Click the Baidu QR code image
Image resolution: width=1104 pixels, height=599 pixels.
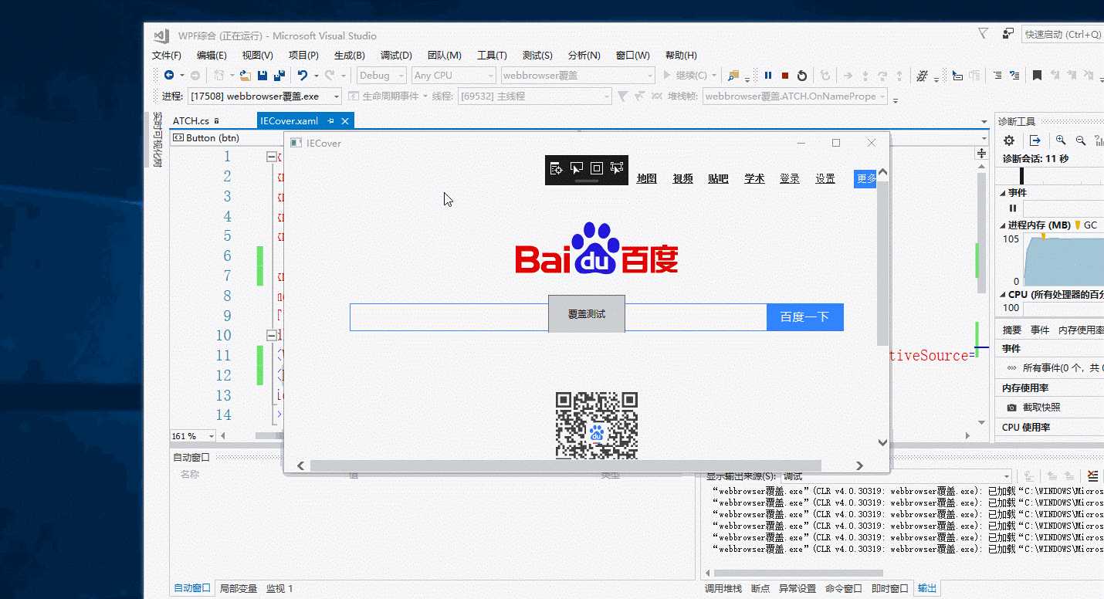click(x=597, y=425)
